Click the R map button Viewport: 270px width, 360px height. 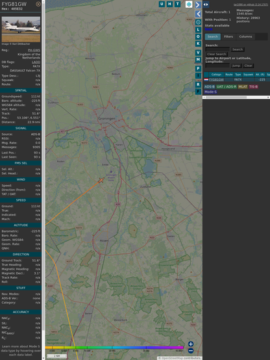[x=198, y=84]
